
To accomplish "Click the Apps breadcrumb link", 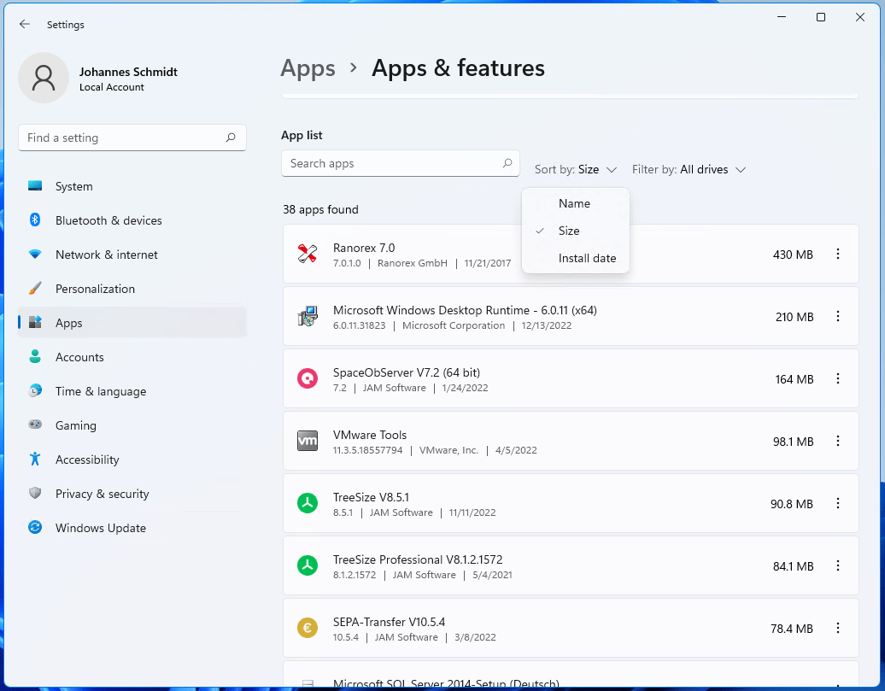I will [x=308, y=68].
